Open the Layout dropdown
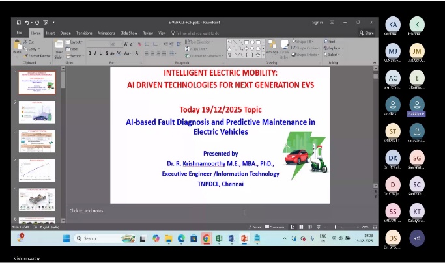The image size is (445, 263). (76, 42)
